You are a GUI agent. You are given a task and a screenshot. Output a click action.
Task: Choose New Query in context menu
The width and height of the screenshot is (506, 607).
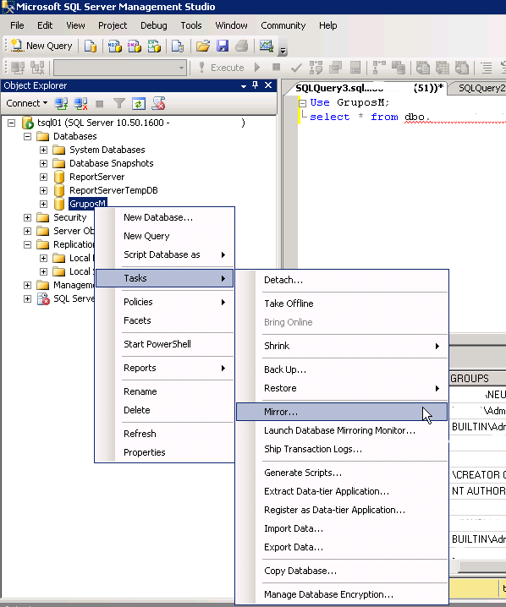[165, 236]
